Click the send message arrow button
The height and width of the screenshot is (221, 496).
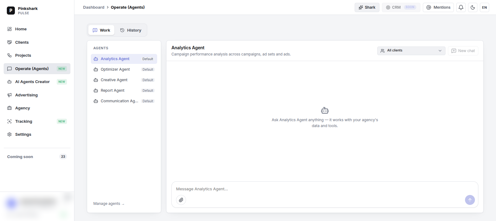[x=470, y=200]
